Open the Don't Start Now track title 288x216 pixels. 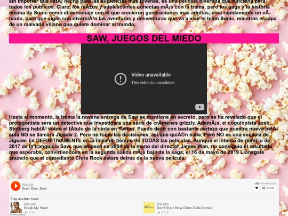tap(34, 188)
